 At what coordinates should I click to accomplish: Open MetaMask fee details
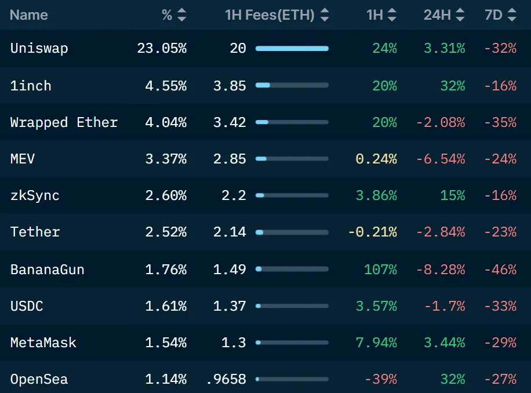pos(43,343)
